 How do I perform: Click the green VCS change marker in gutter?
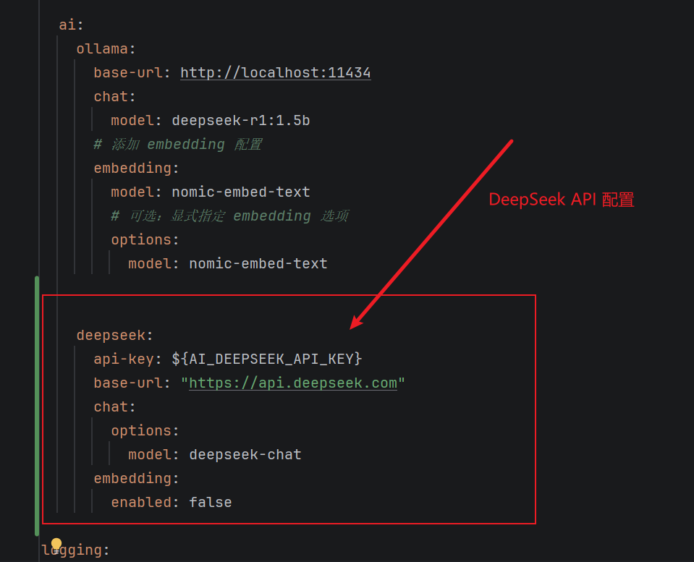pyautogui.click(x=37, y=406)
